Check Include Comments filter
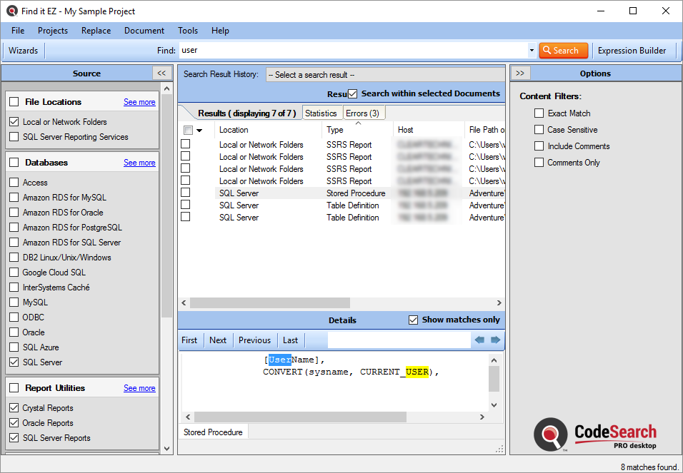The width and height of the screenshot is (683, 473). tap(539, 146)
